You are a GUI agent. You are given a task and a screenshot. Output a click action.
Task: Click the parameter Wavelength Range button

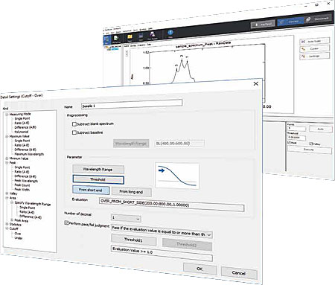pos(98,170)
